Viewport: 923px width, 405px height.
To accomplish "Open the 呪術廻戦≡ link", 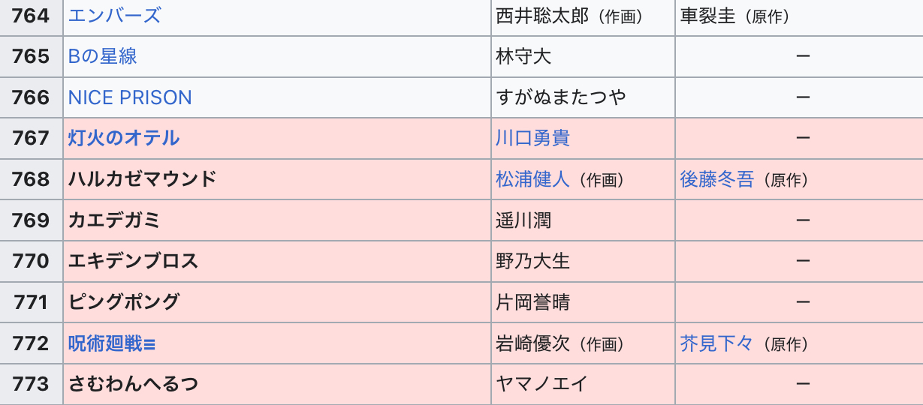I will (112, 343).
